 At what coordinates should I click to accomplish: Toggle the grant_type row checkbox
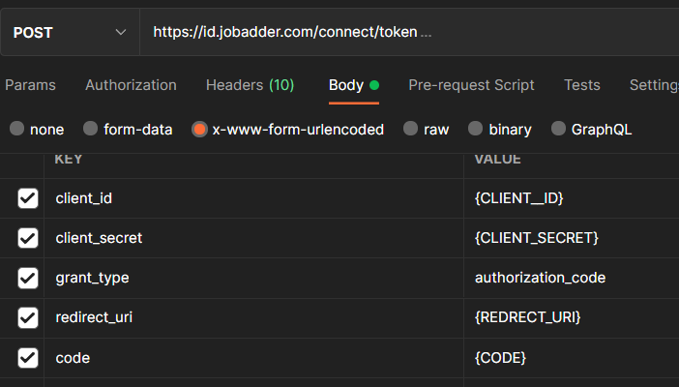tap(28, 279)
